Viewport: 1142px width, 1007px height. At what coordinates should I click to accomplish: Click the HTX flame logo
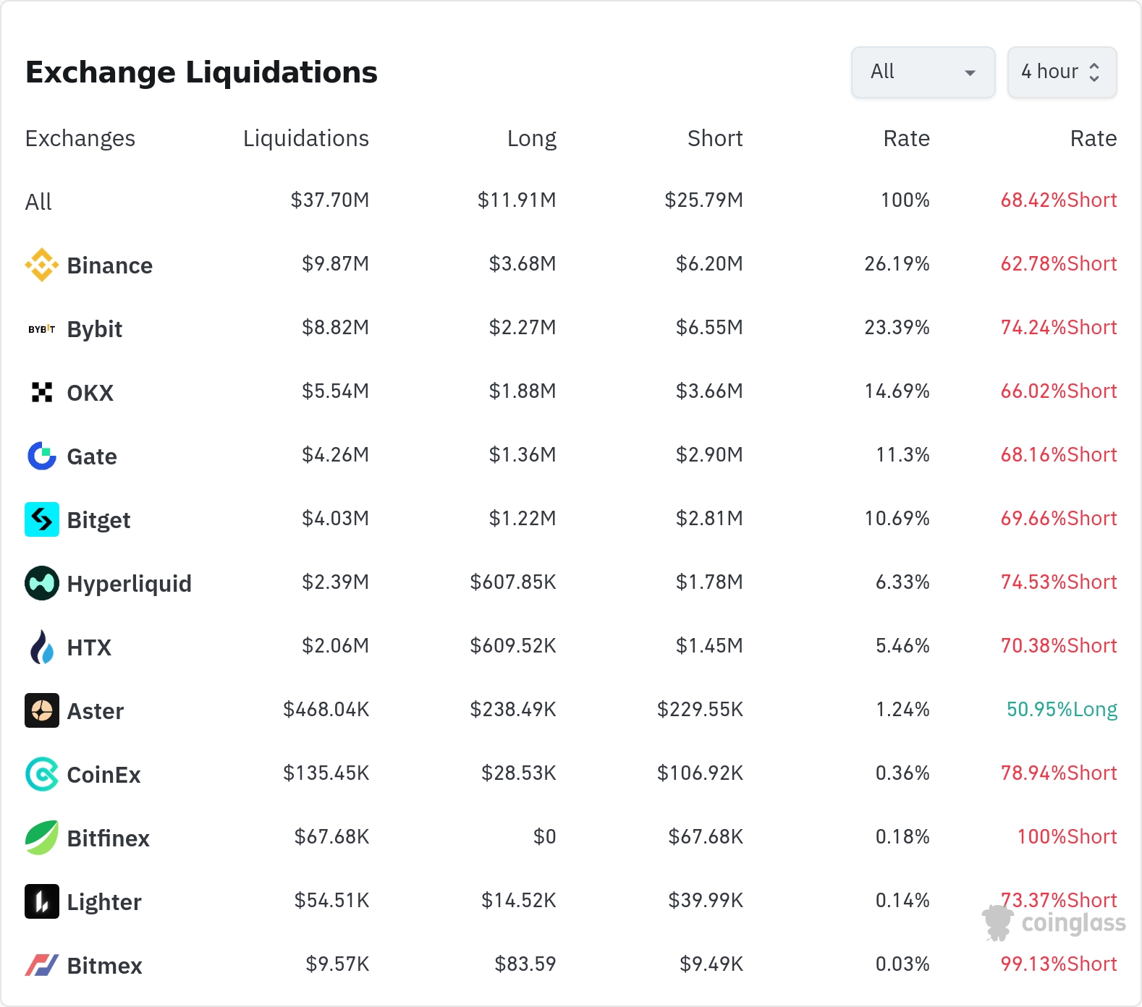42,647
